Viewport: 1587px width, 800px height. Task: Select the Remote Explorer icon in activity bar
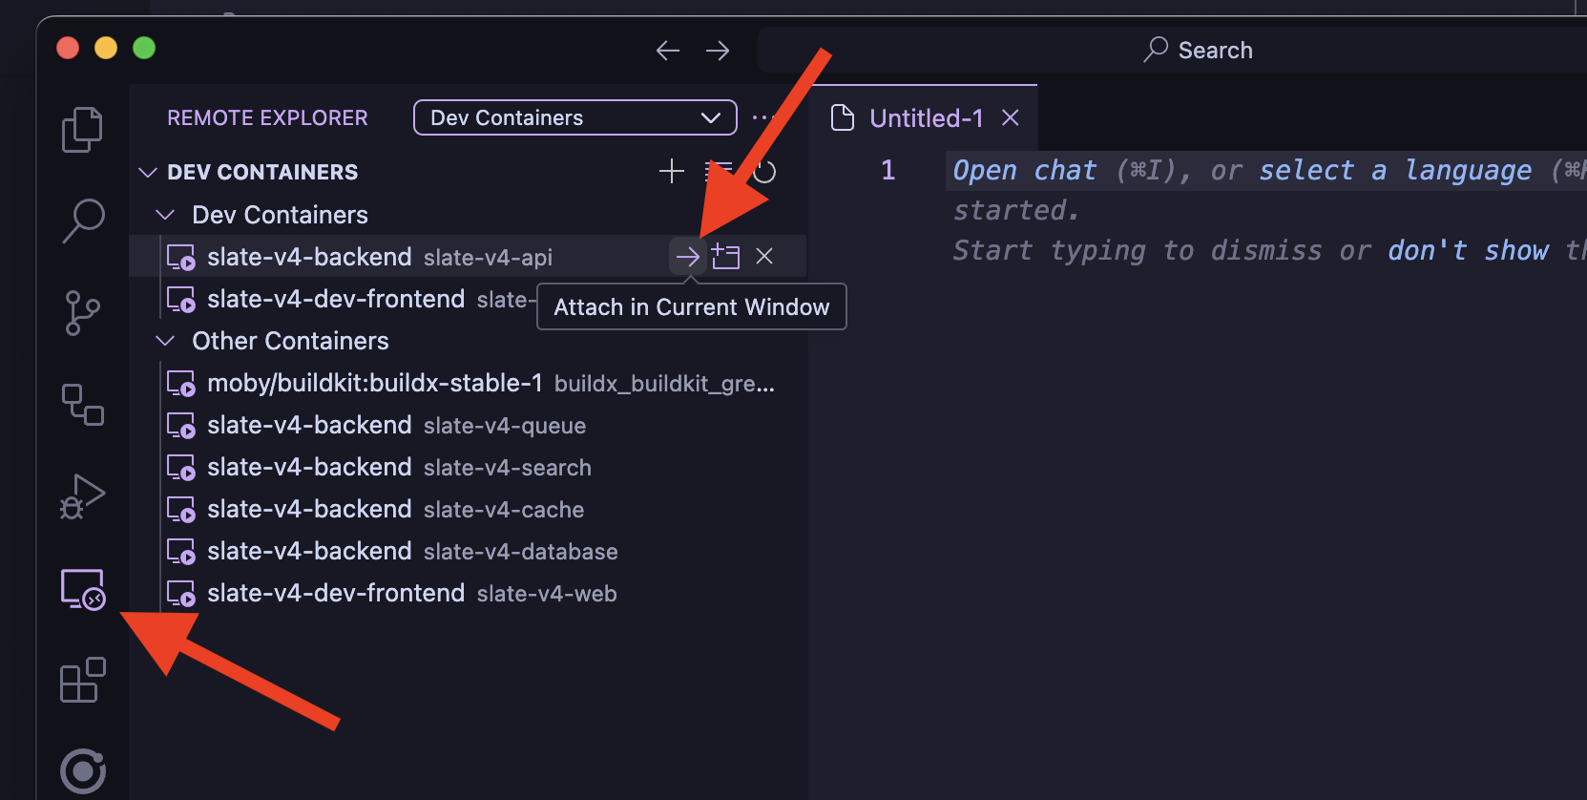click(81, 589)
